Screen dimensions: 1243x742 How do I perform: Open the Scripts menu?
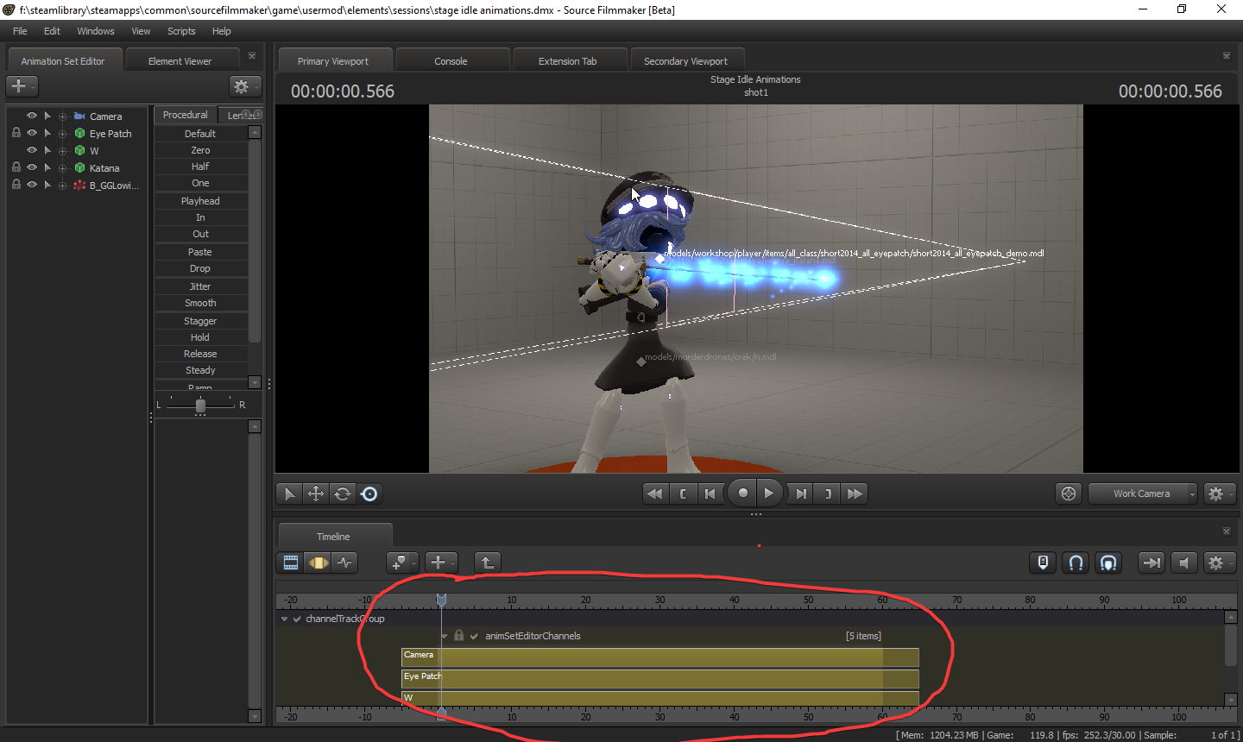point(181,31)
